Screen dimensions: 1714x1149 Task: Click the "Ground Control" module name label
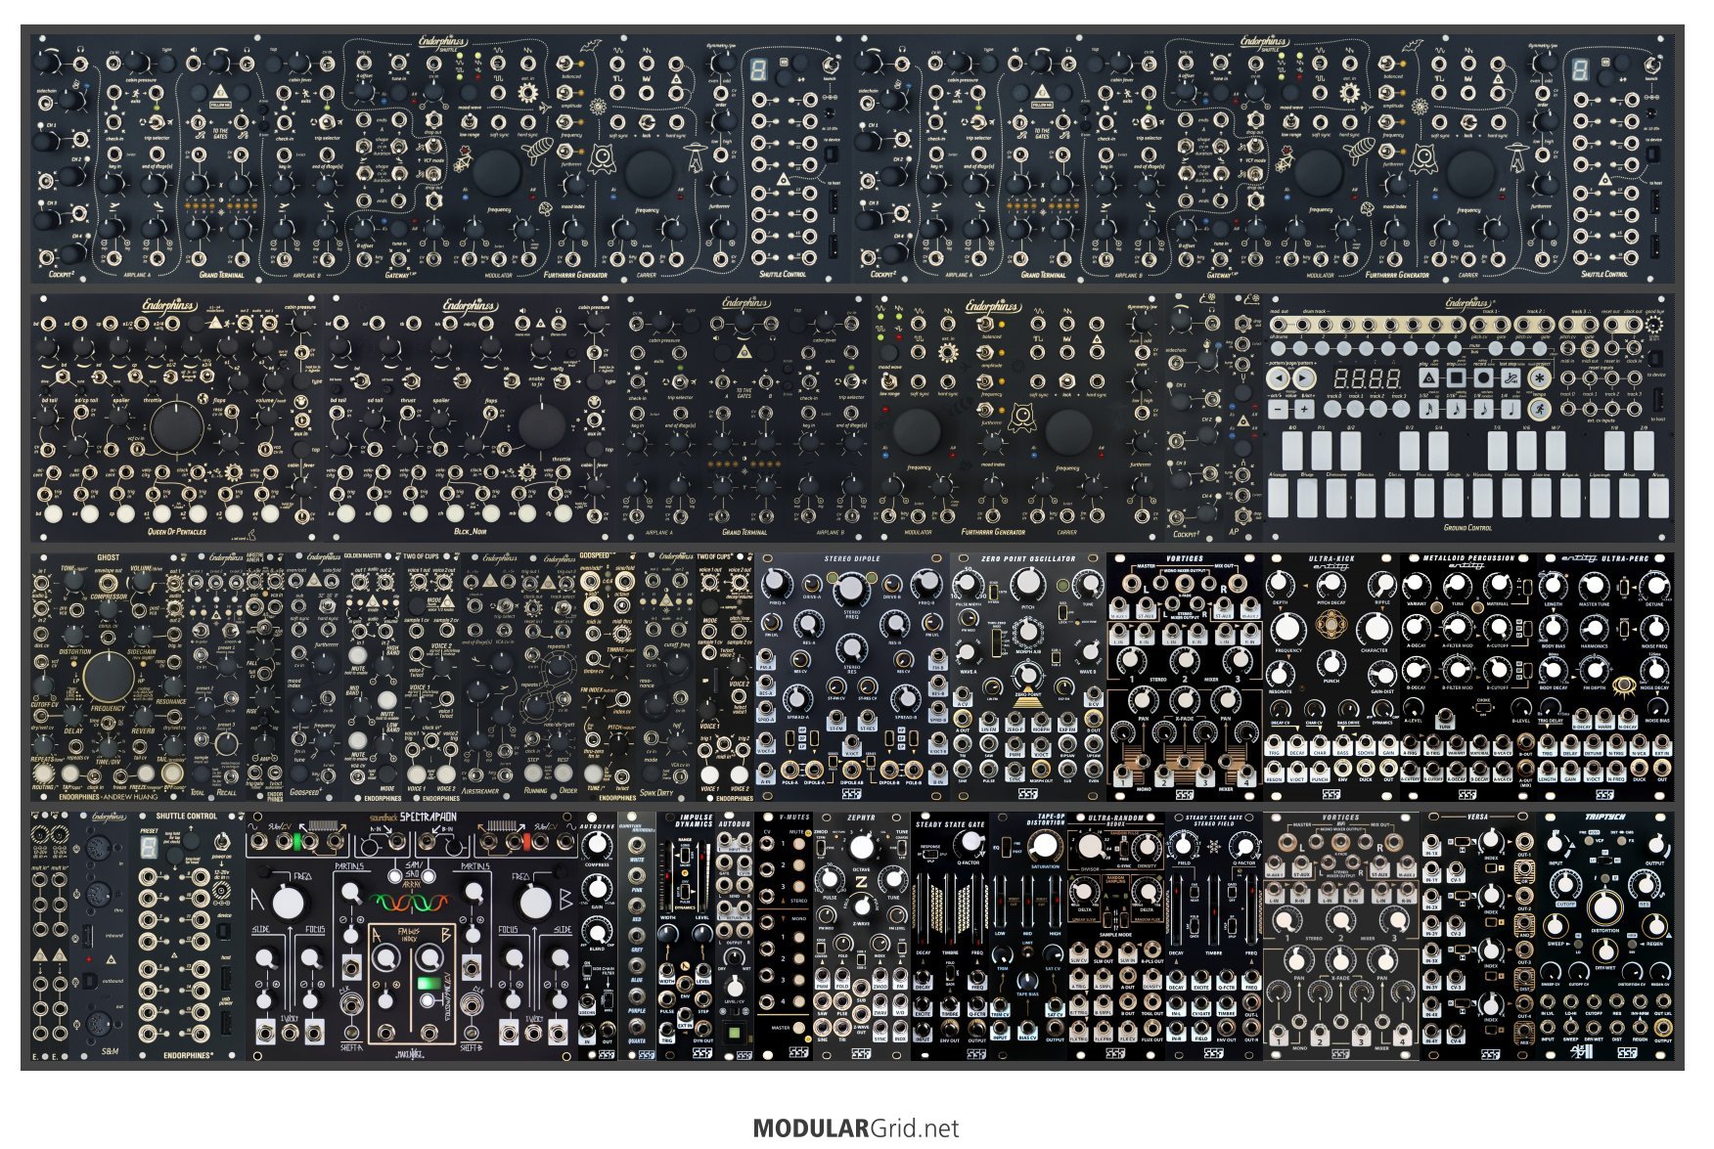1467,528
